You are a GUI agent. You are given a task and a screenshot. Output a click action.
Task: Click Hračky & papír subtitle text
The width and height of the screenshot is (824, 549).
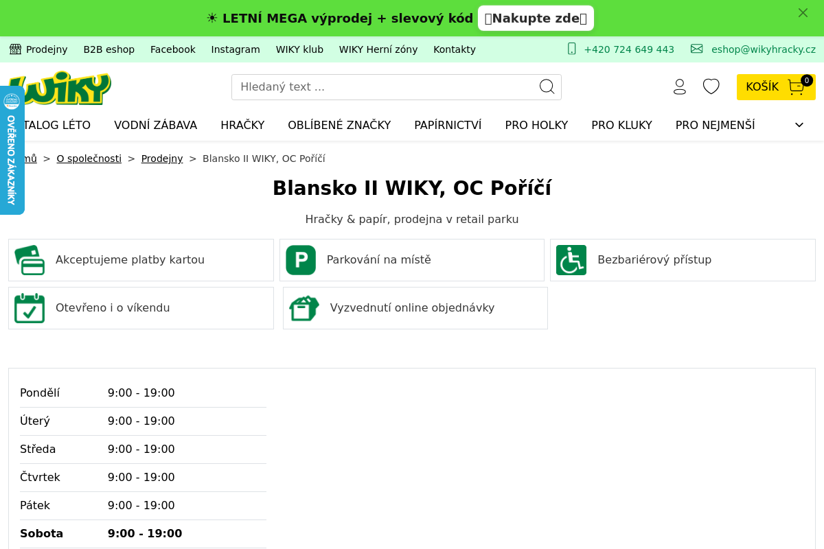(412, 220)
